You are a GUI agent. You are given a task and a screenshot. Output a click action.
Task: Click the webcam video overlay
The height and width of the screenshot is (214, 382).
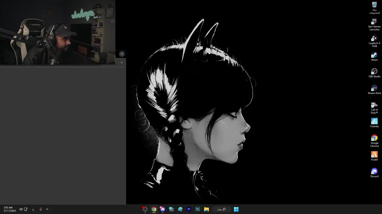click(x=58, y=32)
